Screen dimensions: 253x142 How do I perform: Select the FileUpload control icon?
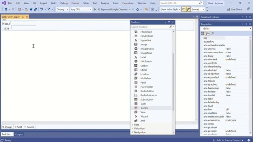(136, 32)
